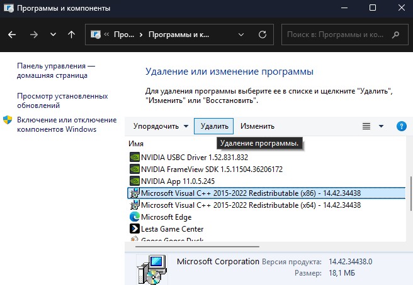
Task: Click the 'Про...' breadcrumb segment
Action: tap(124, 35)
